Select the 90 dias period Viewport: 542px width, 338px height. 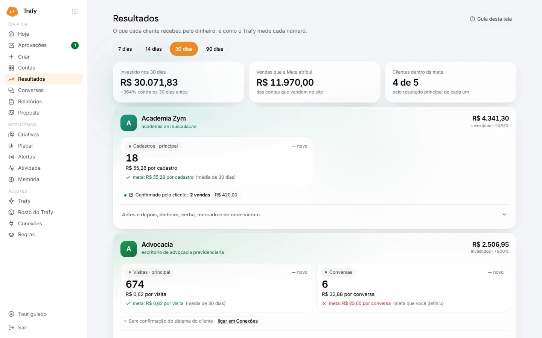pyautogui.click(x=215, y=49)
